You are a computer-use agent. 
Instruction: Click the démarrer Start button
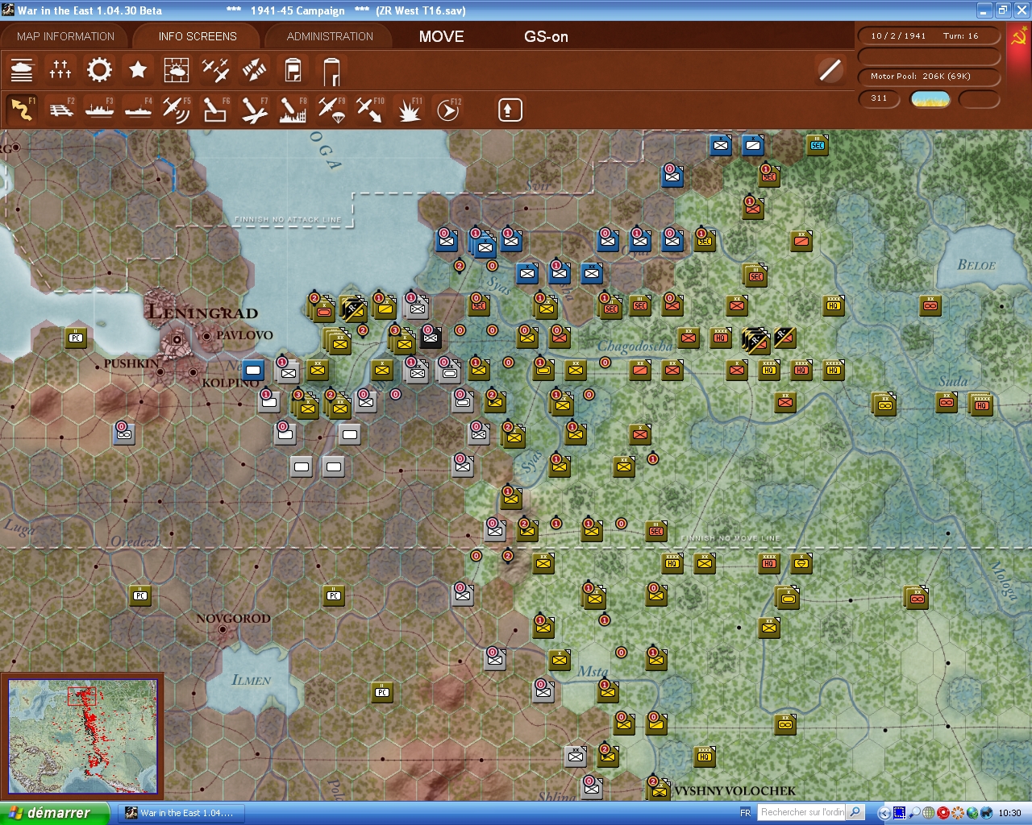pos(55,813)
